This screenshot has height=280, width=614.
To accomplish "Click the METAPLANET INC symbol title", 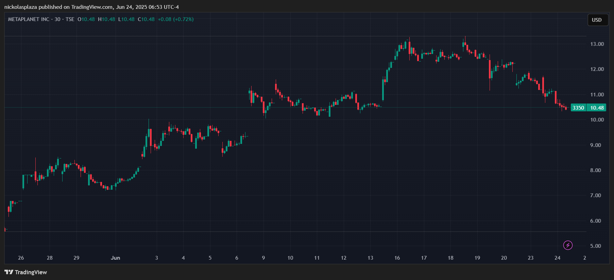I will (29, 19).
